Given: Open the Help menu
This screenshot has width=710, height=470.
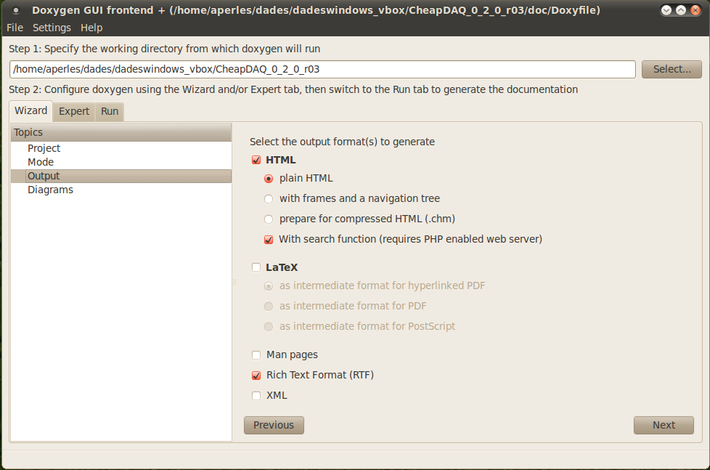Looking at the screenshot, I should 91,28.
